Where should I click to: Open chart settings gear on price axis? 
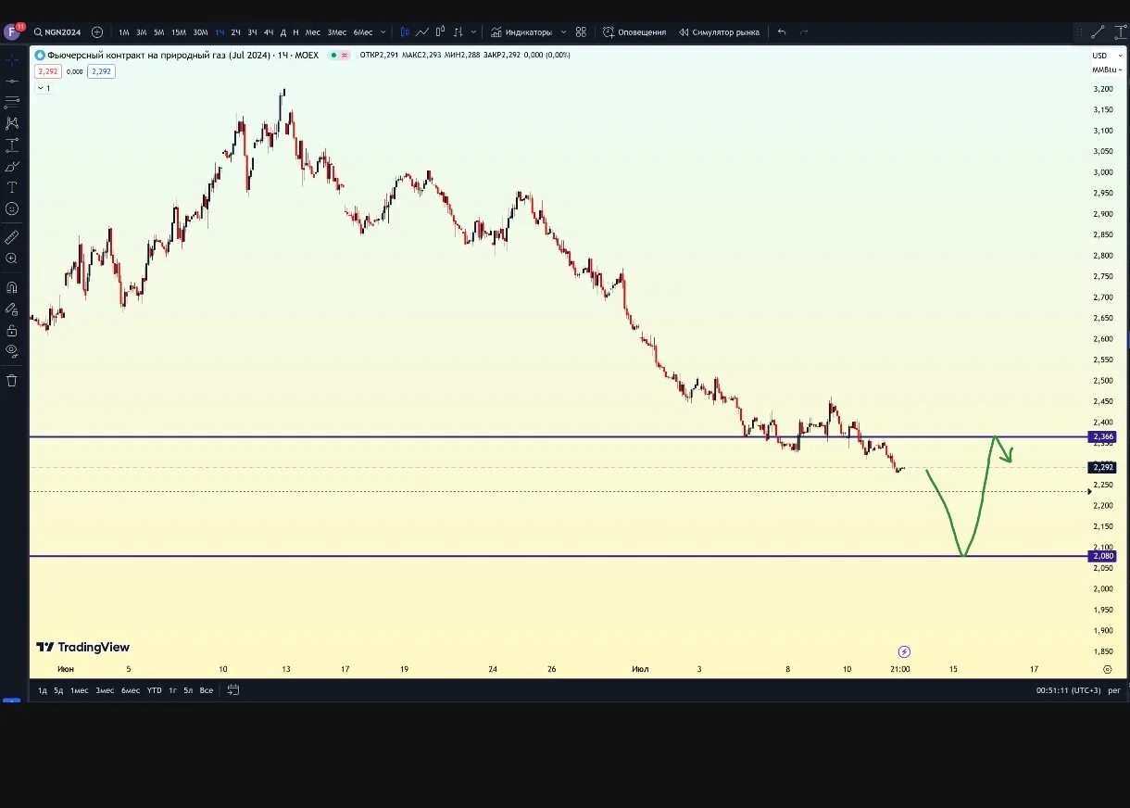1108,668
